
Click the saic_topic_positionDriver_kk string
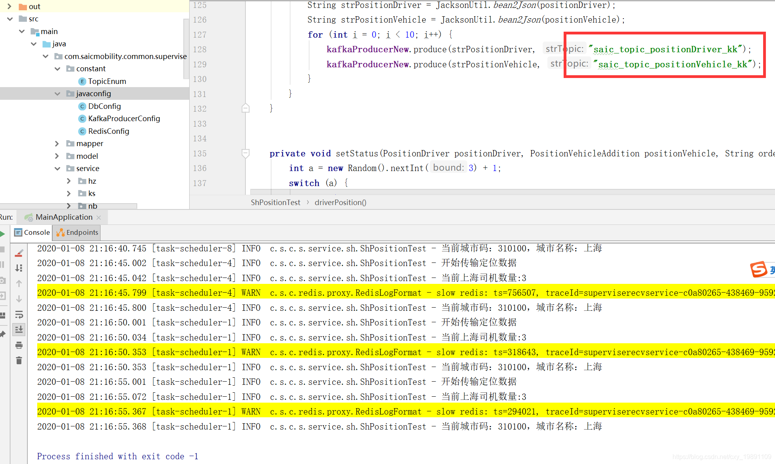665,49
